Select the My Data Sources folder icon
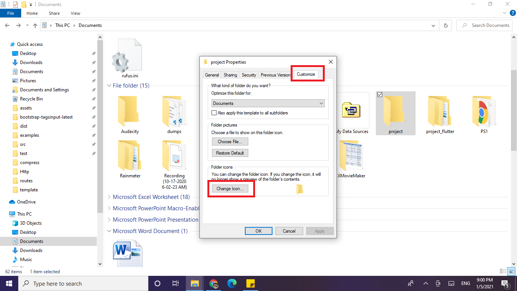 point(351,111)
